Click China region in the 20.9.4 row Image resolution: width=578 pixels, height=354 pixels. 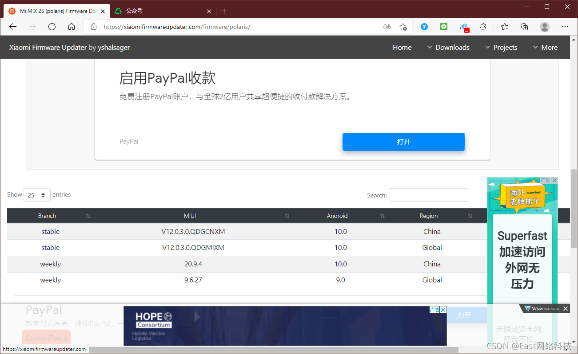coord(432,264)
